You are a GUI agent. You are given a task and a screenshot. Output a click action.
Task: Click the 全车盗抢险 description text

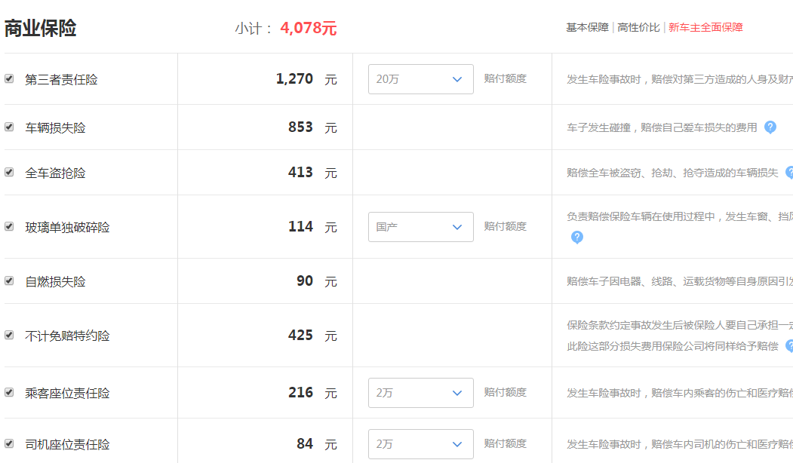coord(672,173)
